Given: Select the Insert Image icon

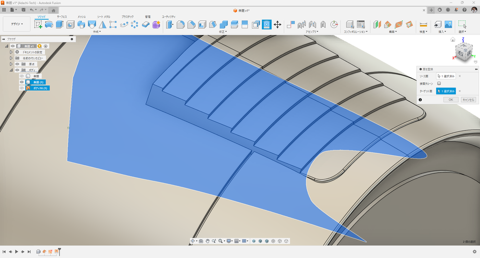Looking at the screenshot, I should coord(448,25).
